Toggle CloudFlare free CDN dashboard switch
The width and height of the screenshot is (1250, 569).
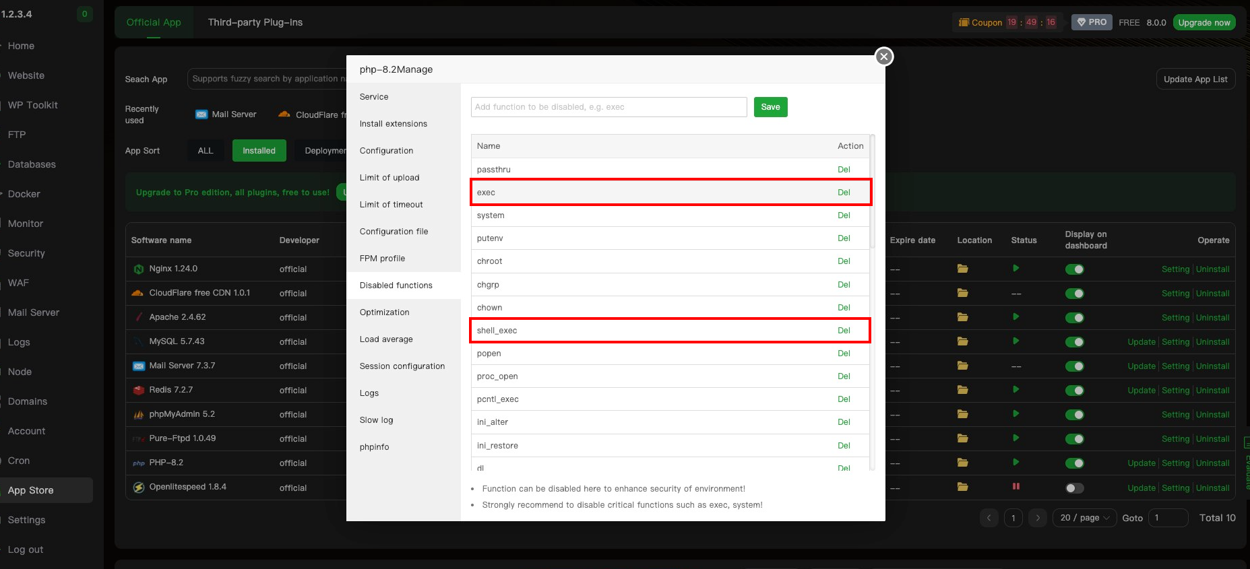1074,294
